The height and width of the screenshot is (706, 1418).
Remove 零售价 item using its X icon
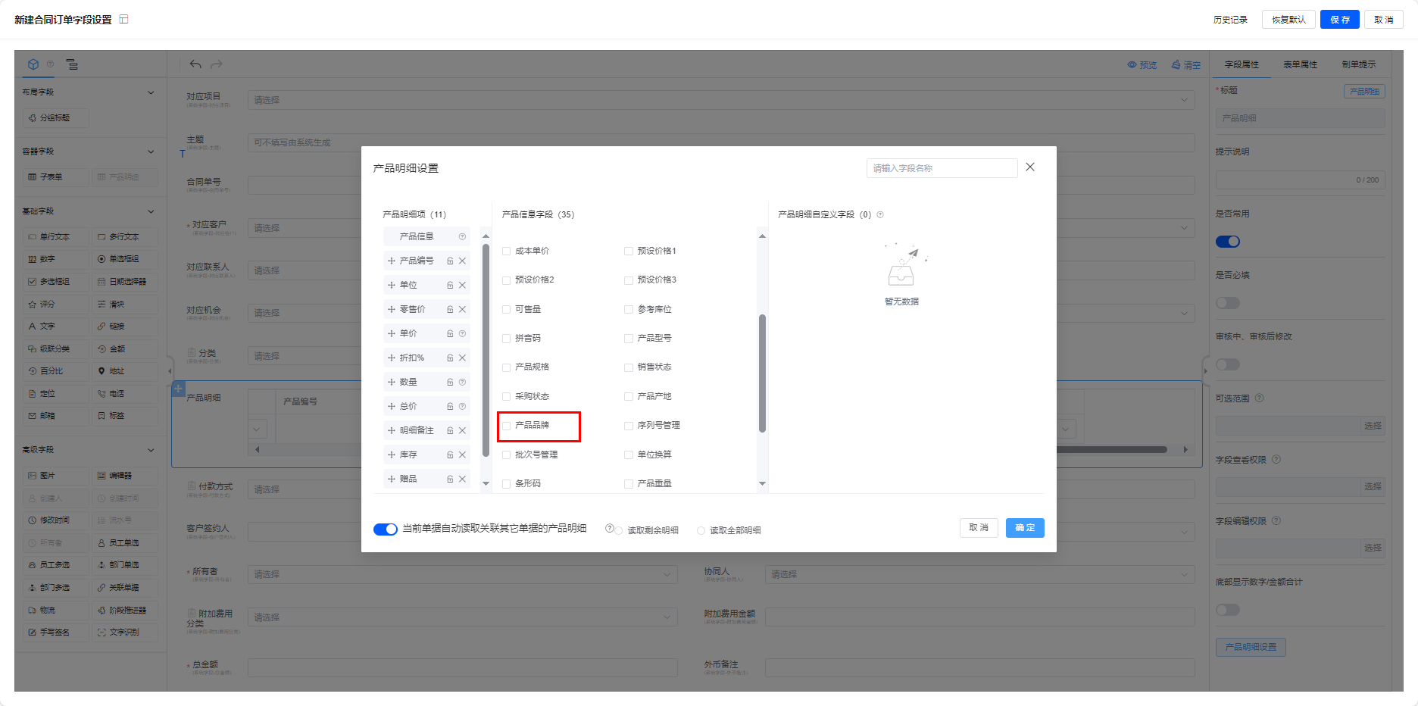pos(462,309)
